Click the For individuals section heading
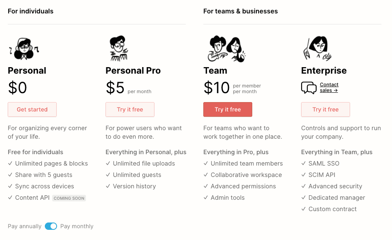The width and height of the screenshot is (392, 240). click(x=31, y=11)
